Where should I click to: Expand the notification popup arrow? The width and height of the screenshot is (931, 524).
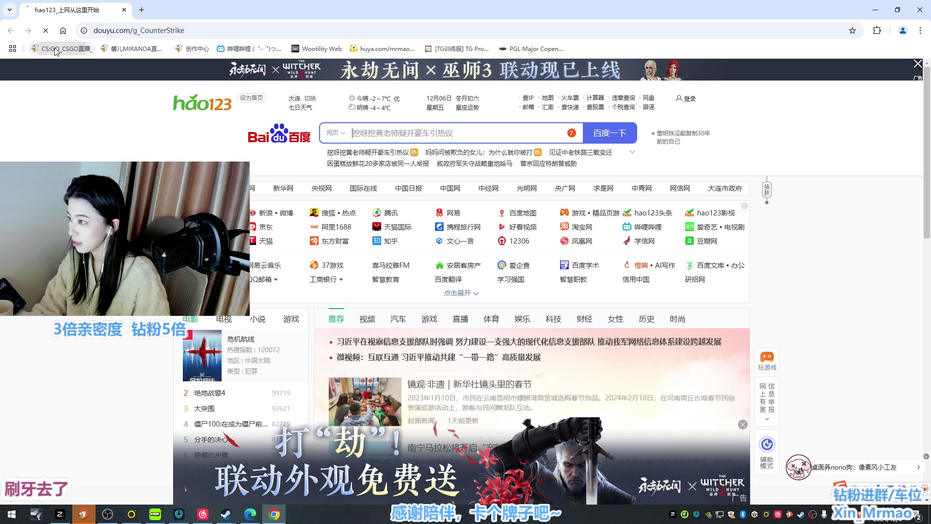(918, 467)
